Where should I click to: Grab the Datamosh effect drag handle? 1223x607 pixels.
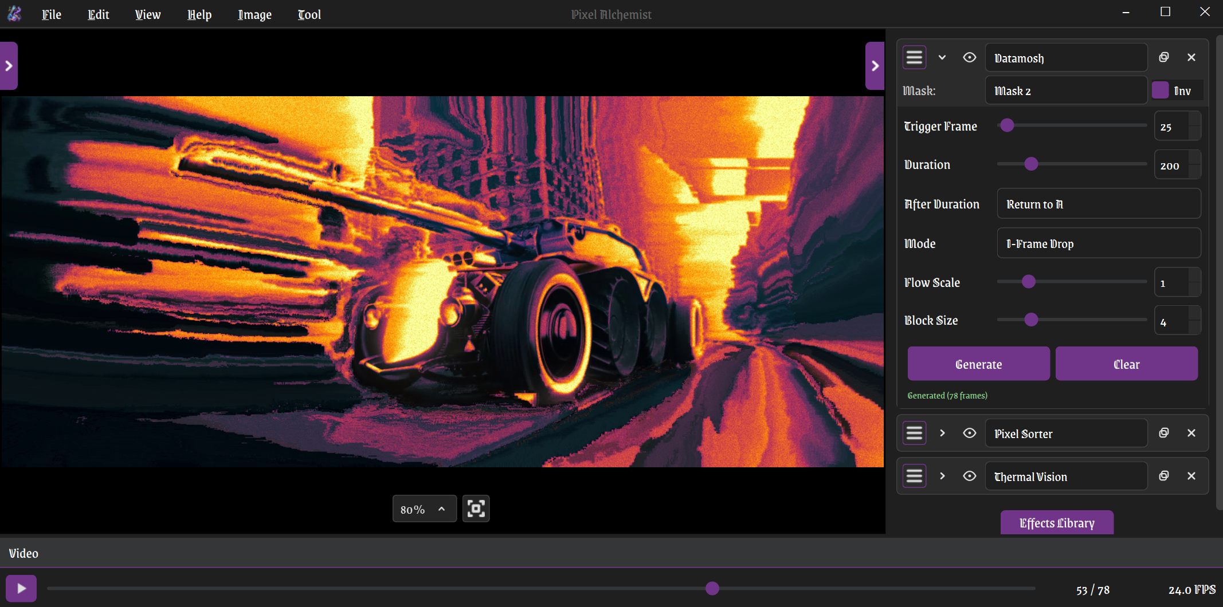[915, 57]
